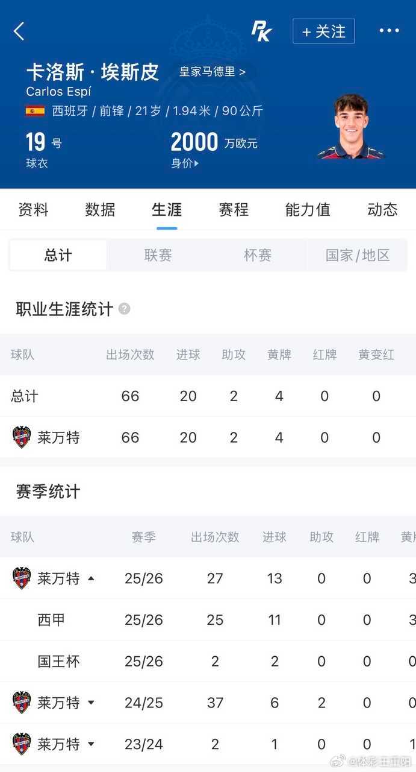
Task: Switch to the 能力值 tab
Action: click(308, 209)
